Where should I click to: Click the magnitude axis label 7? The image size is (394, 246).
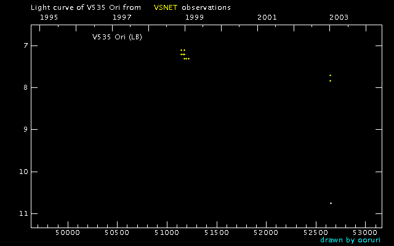pos(26,46)
